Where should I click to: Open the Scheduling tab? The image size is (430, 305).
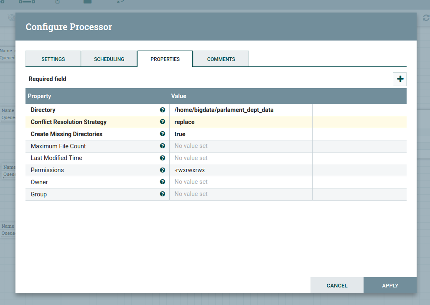click(109, 59)
